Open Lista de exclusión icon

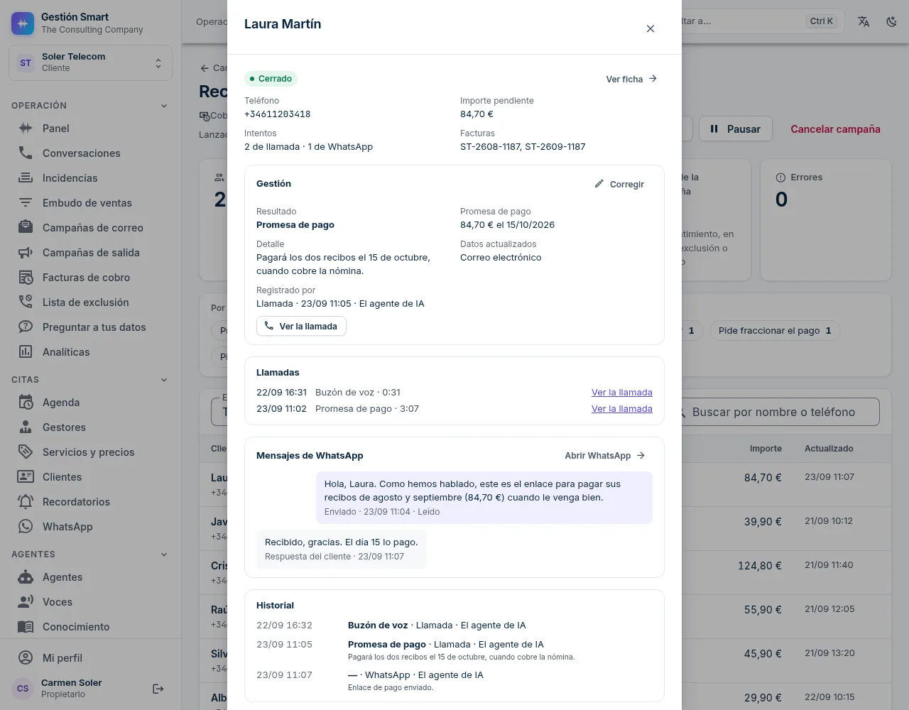coord(26,302)
